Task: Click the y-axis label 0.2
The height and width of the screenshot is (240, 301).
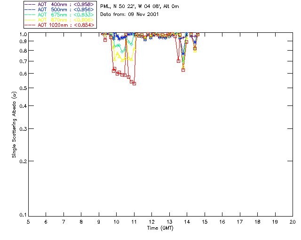Action: 23,161
